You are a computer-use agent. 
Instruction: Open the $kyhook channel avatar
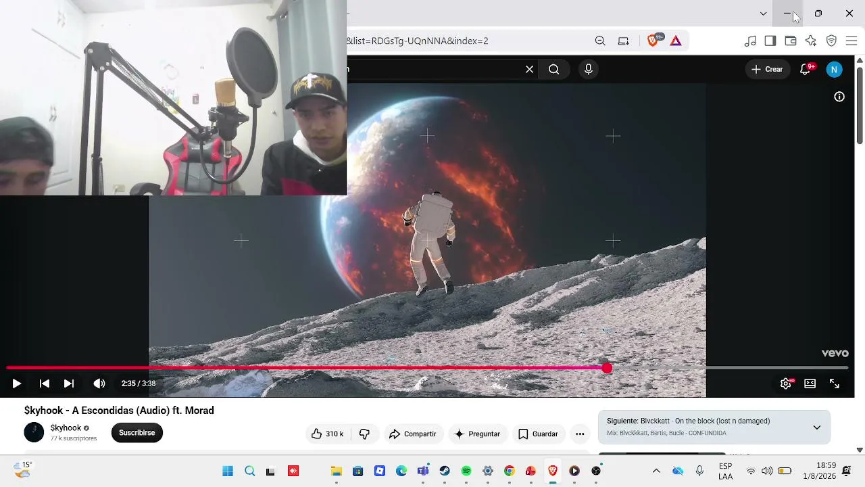click(34, 432)
